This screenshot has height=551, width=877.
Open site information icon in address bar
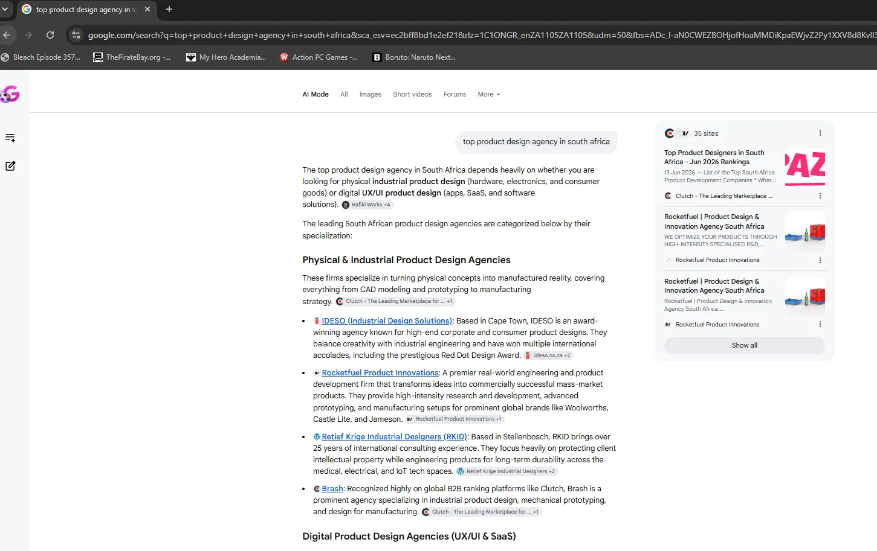(76, 35)
